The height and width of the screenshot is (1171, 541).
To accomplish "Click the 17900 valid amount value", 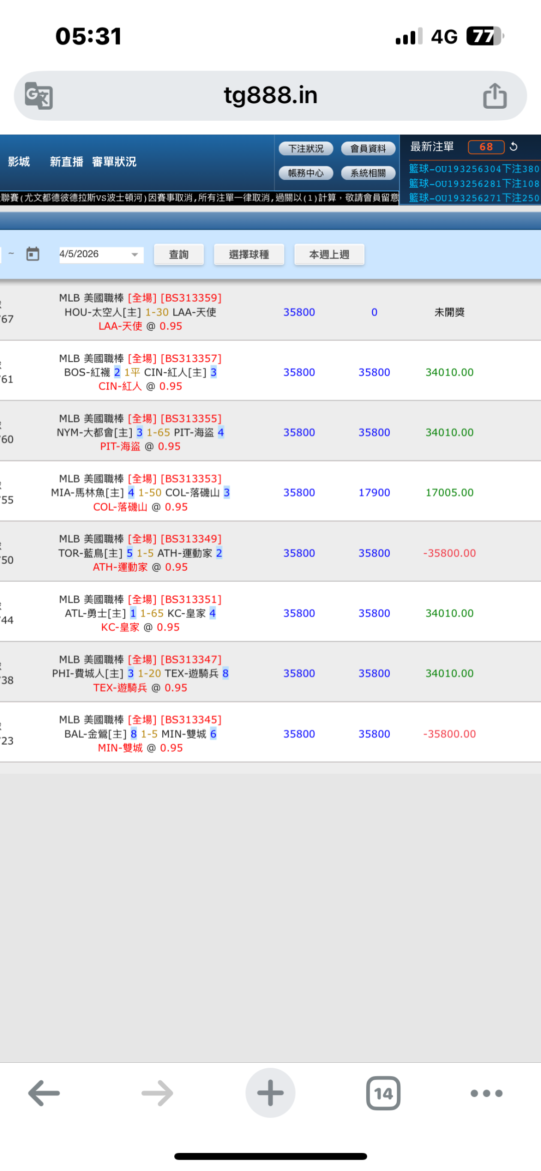I will (x=374, y=493).
